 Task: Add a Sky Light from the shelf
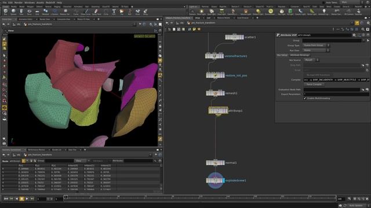[282, 12]
